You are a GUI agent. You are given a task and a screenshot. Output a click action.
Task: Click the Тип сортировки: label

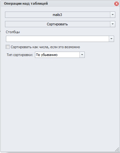tap(20, 55)
